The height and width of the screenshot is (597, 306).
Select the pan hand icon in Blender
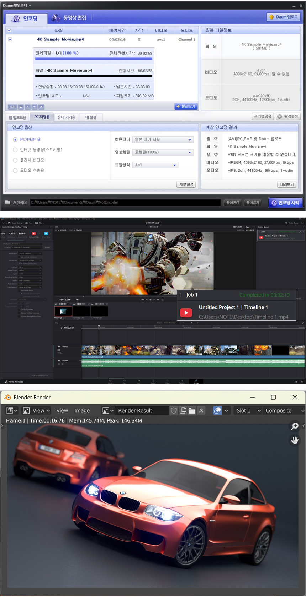coord(295,440)
